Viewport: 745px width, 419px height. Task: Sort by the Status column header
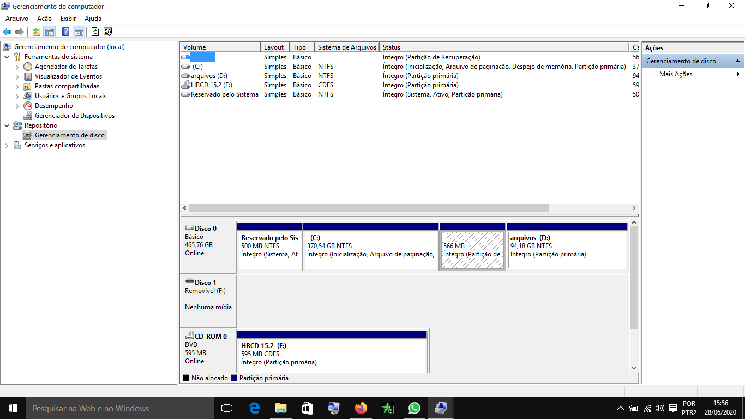(x=504, y=47)
